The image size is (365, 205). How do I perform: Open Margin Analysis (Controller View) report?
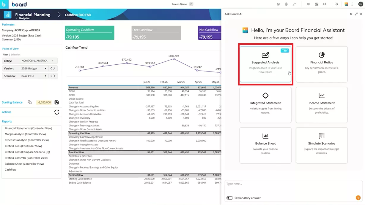(x=25, y=134)
